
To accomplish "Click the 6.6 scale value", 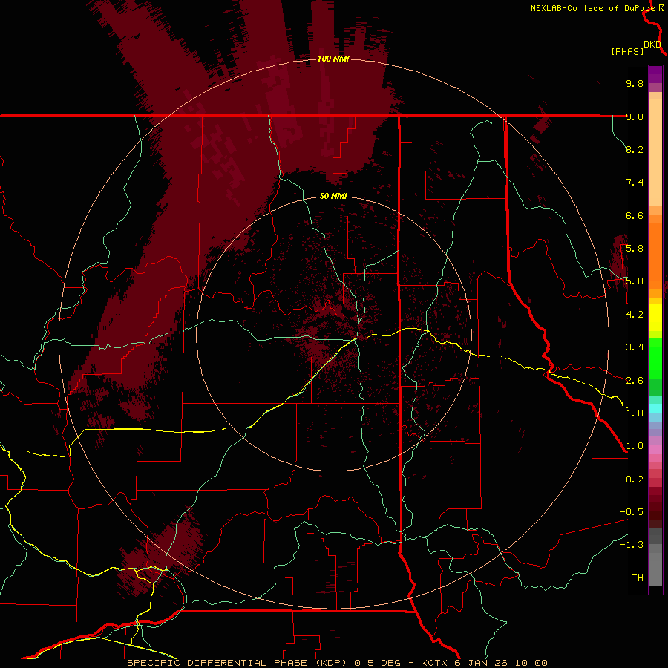I will (635, 215).
